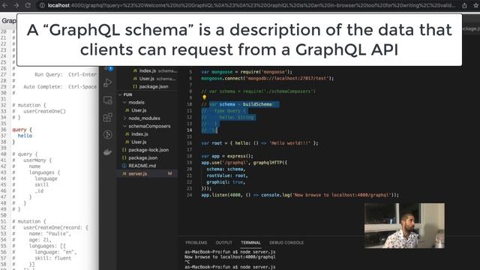
Task: Select the TERMINAL panel tab
Action: (250, 242)
